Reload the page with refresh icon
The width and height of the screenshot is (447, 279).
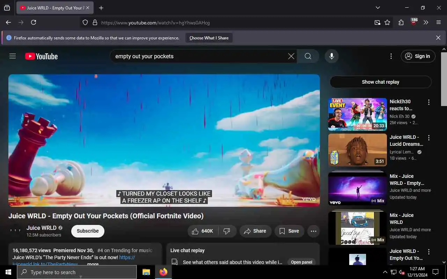coord(34,22)
